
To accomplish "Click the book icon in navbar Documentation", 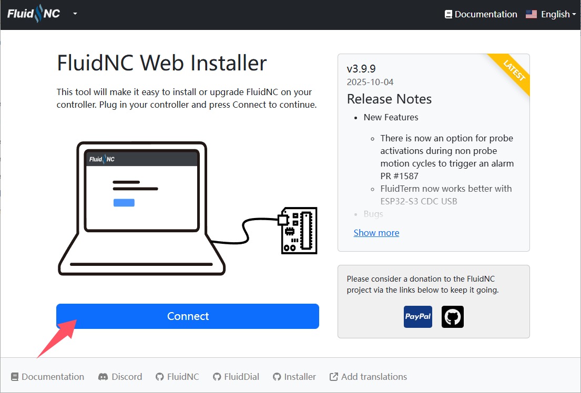I will click(449, 14).
